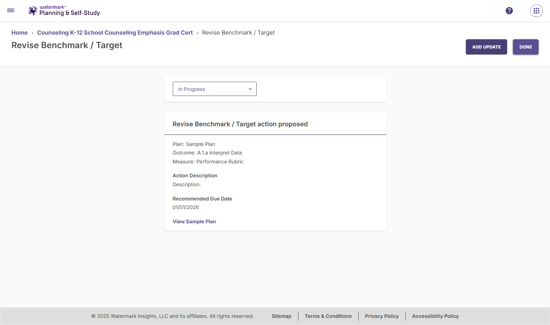Open the Sitemap footer link
The width and height of the screenshot is (550, 325).
282,316
